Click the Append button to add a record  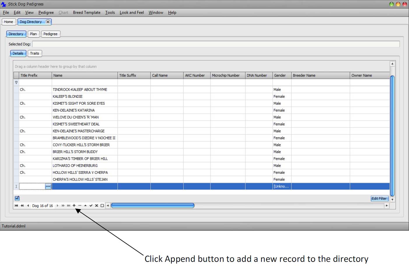point(74,206)
